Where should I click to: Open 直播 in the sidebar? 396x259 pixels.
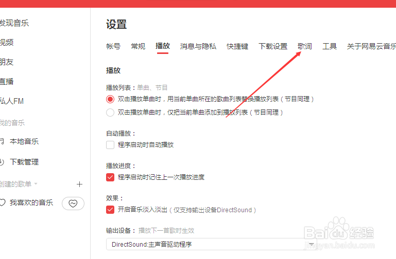pyautogui.click(x=7, y=82)
